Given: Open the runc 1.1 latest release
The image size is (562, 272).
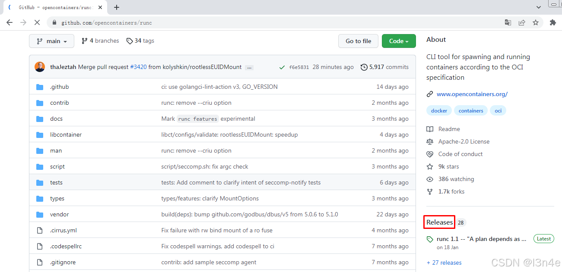Looking at the screenshot, I should 482,239.
